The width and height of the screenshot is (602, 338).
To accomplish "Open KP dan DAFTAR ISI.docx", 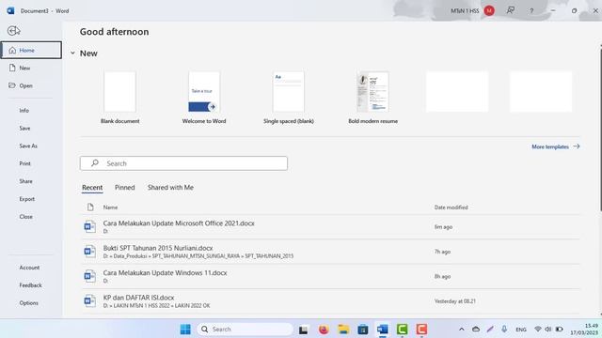I will [330, 300].
